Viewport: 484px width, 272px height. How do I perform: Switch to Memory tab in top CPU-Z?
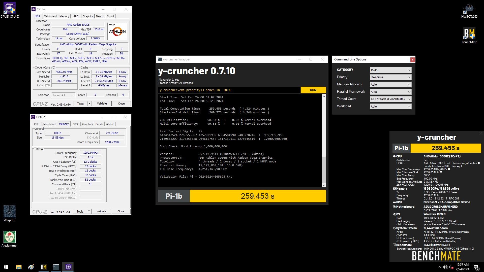tap(64, 16)
